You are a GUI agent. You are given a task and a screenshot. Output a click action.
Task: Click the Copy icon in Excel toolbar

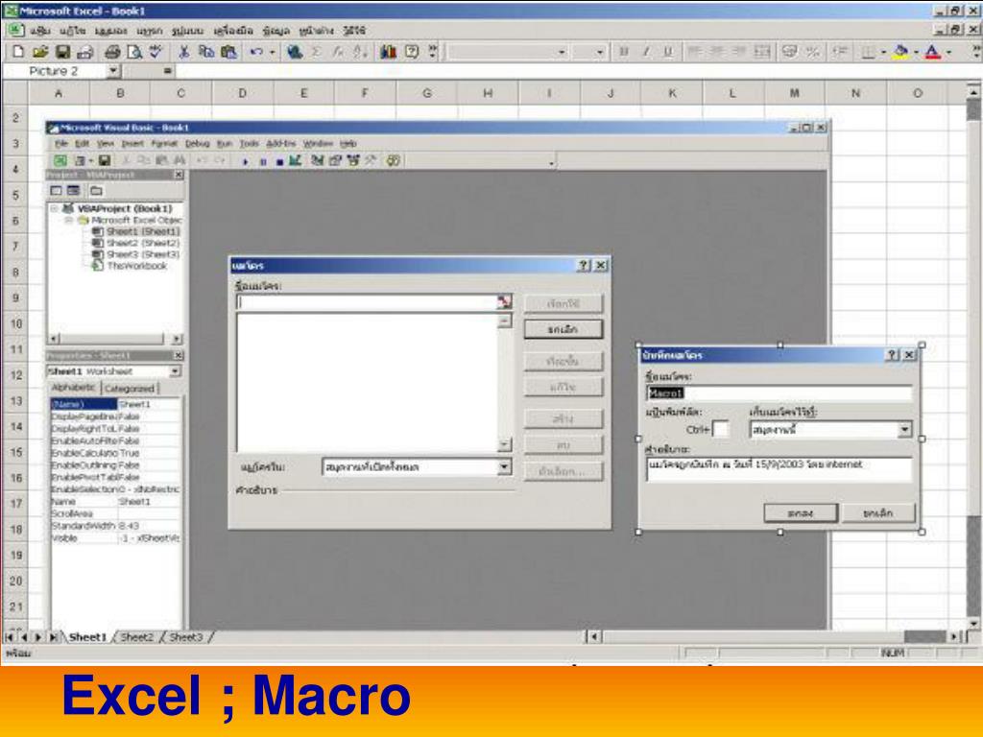coord(205,52)
